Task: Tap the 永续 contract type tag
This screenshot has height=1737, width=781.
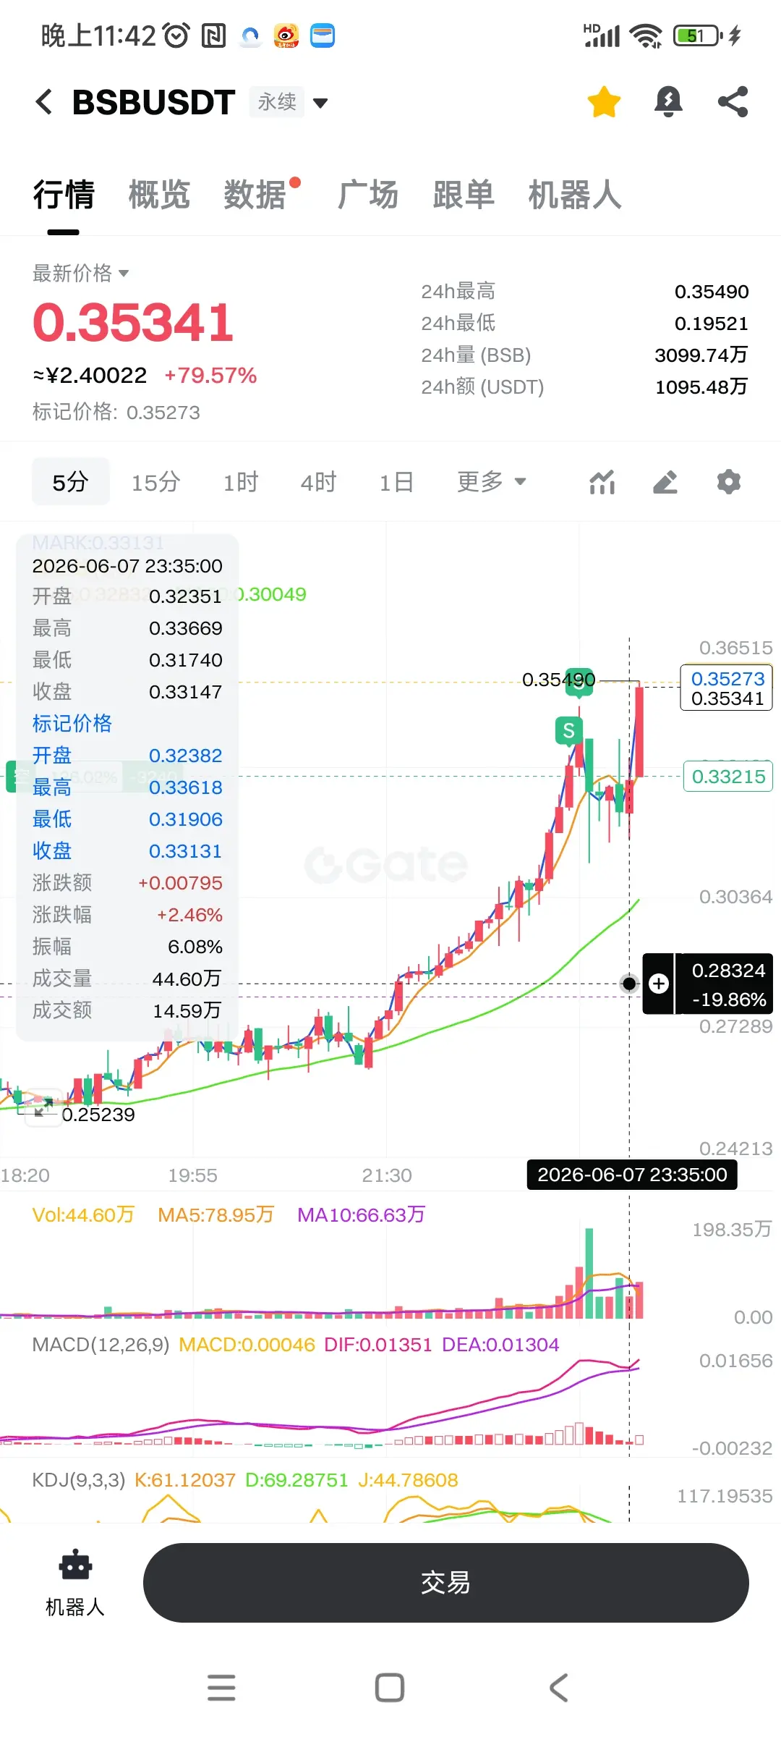Action: pos(277,102)
